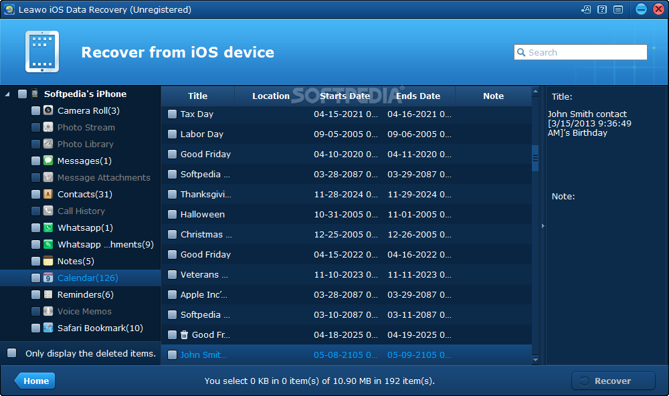Open the help question mark icon
Viewport: 669px width, 396px height.
coord(602,9)
